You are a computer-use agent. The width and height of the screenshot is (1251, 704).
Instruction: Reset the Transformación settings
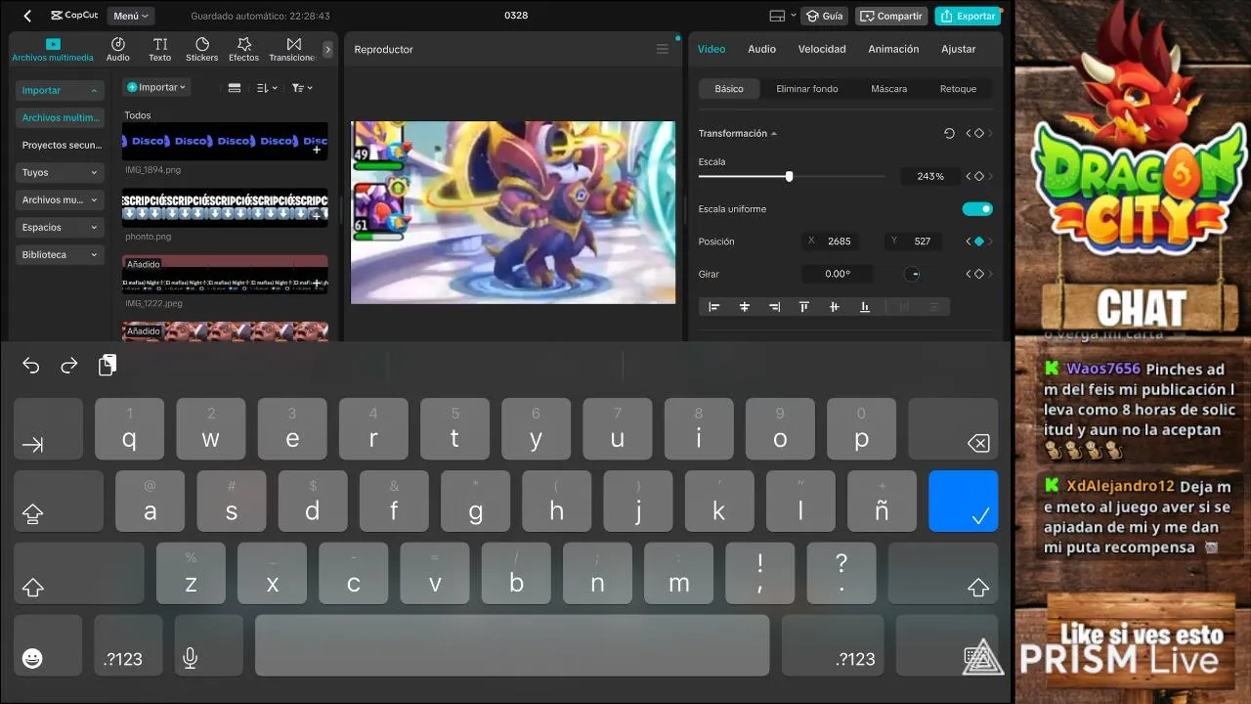[949, 133]
